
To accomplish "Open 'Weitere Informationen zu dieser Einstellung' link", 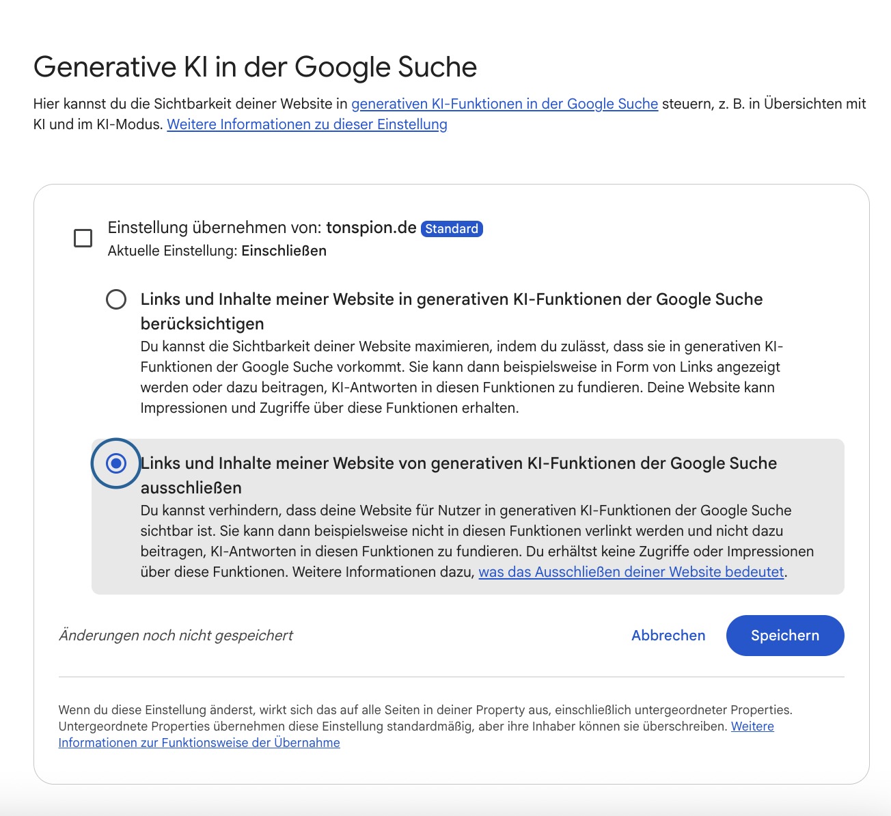I will (307, 124).
